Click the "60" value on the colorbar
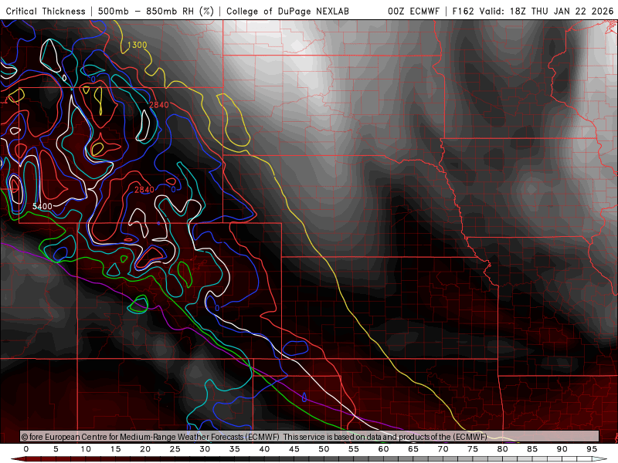Image resolution: width=618 pixels, height=463 pixels. [383, 449]
